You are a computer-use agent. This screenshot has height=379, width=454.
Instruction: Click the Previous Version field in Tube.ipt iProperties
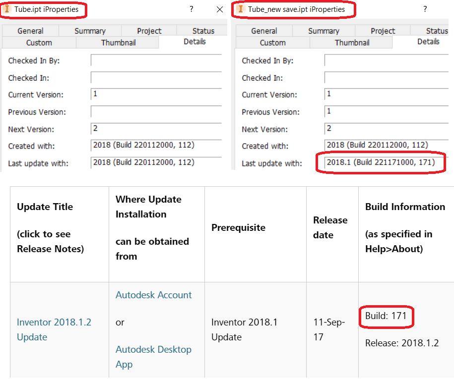click(x=156, y=112)
